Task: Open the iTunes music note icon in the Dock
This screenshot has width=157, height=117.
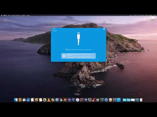Action: 78,100
